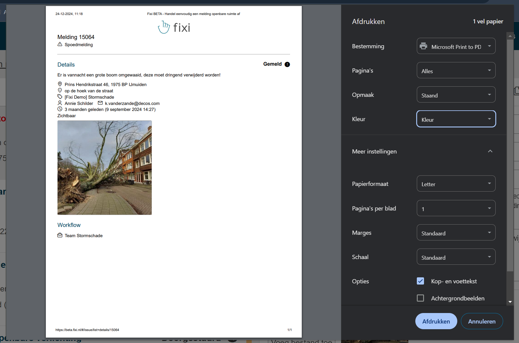The height and width of the screenshot is (343, 519).
Task: Click the Spoedmelding warning triangle icon
Action: 60,44
